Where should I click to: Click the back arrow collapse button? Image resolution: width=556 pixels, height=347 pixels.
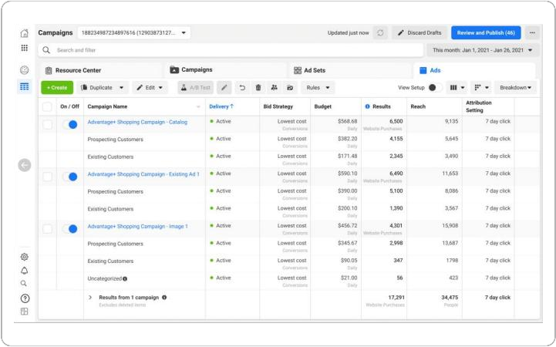coord(25,165)
